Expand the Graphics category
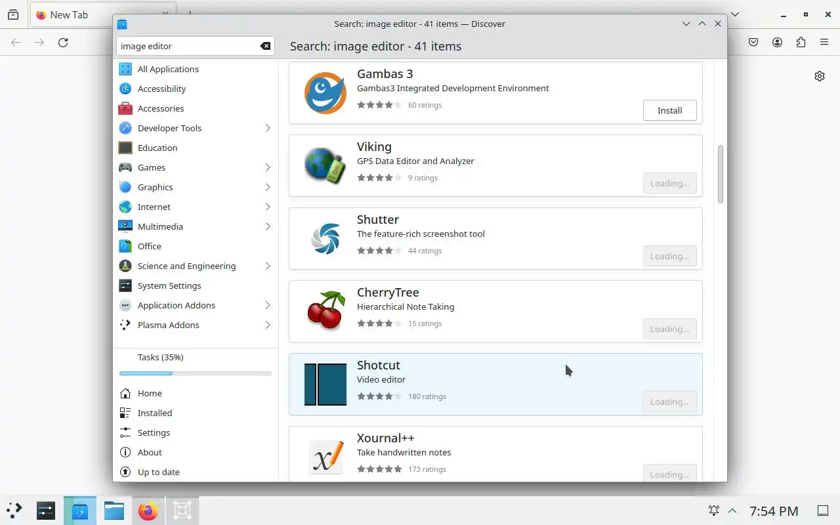This screenshot has height=525, width=840. point(268,187)
